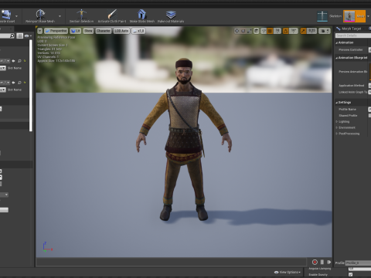
Task: Open the viewport Show menu
Action: pyautogui.click(x=88, y=31)
